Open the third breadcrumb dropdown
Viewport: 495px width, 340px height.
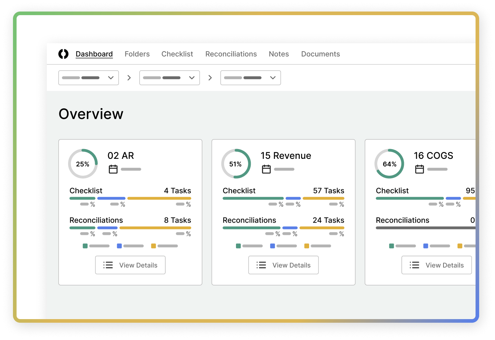[x=251, y=78]
